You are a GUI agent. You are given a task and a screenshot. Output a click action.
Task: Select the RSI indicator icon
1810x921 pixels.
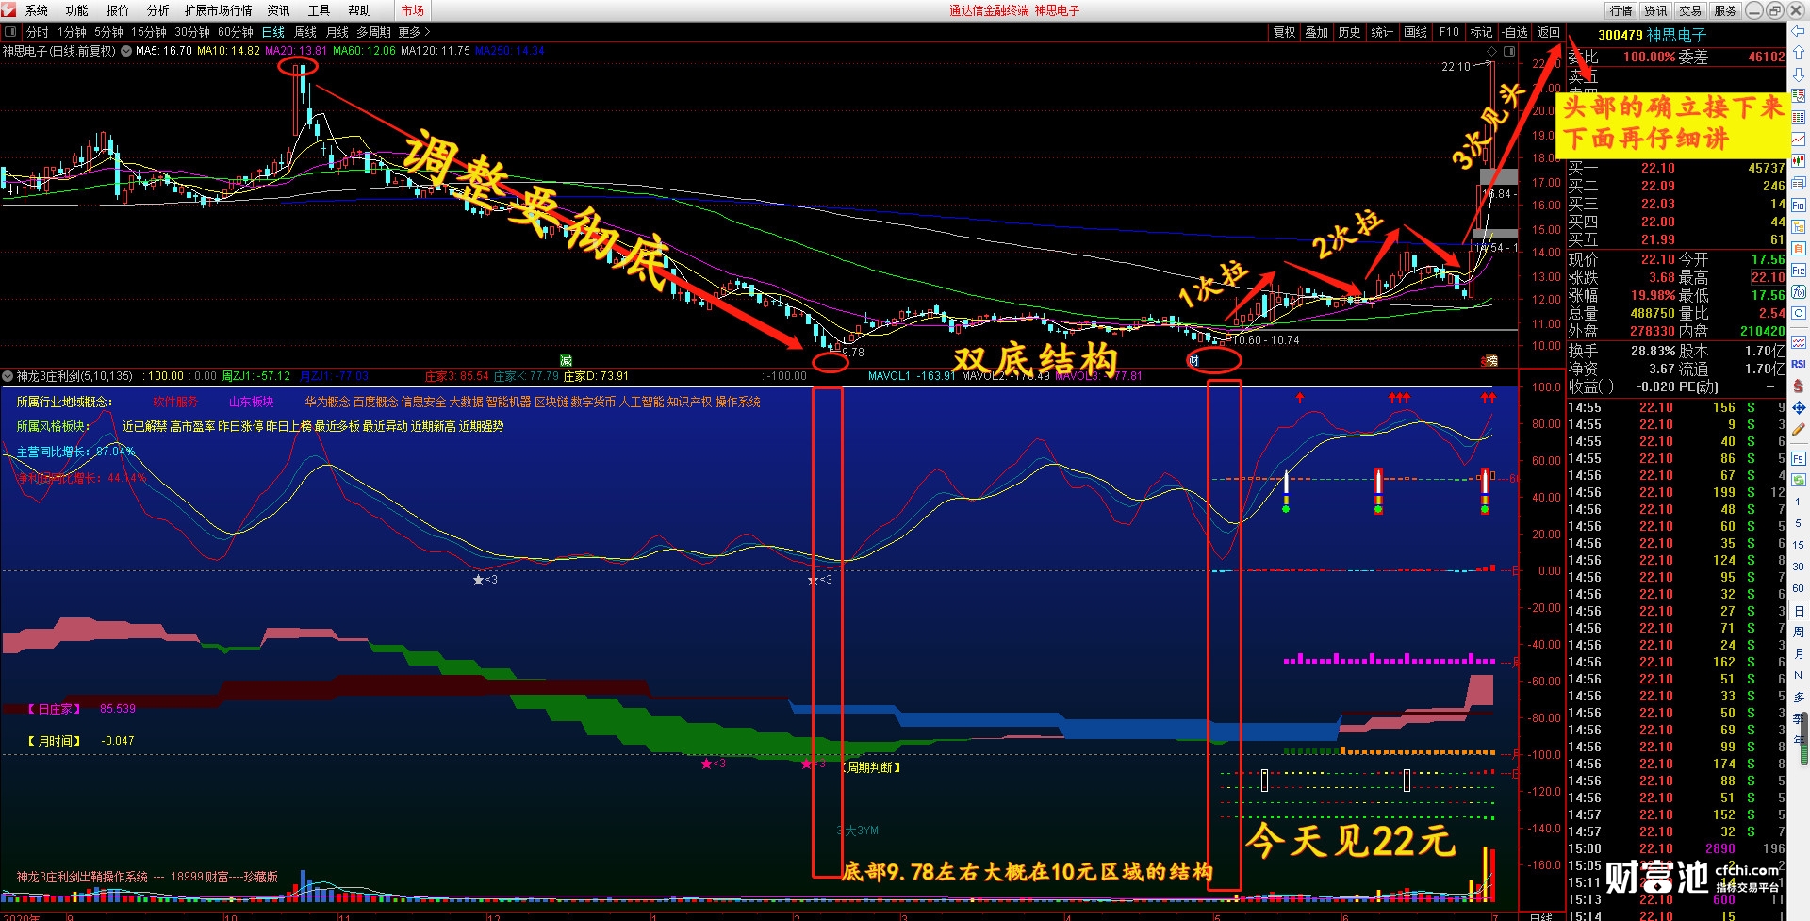1799,364
